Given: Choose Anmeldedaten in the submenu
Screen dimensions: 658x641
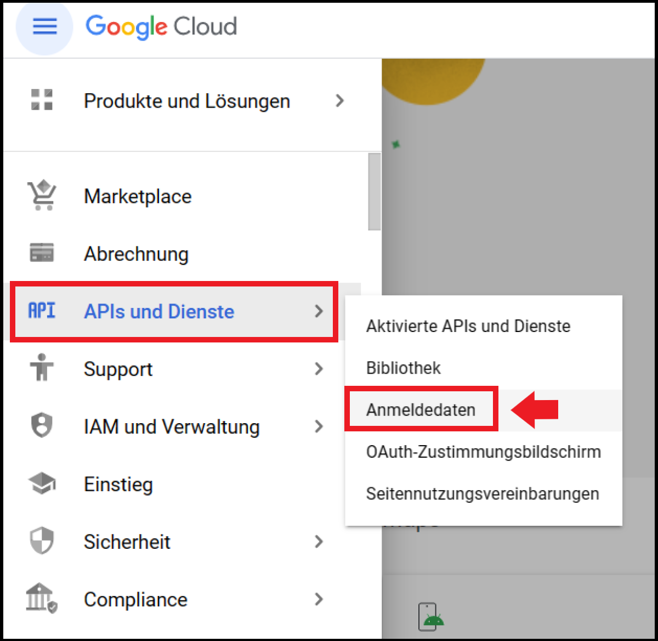Looking at the screenshot, I should (x=483, y=410).
